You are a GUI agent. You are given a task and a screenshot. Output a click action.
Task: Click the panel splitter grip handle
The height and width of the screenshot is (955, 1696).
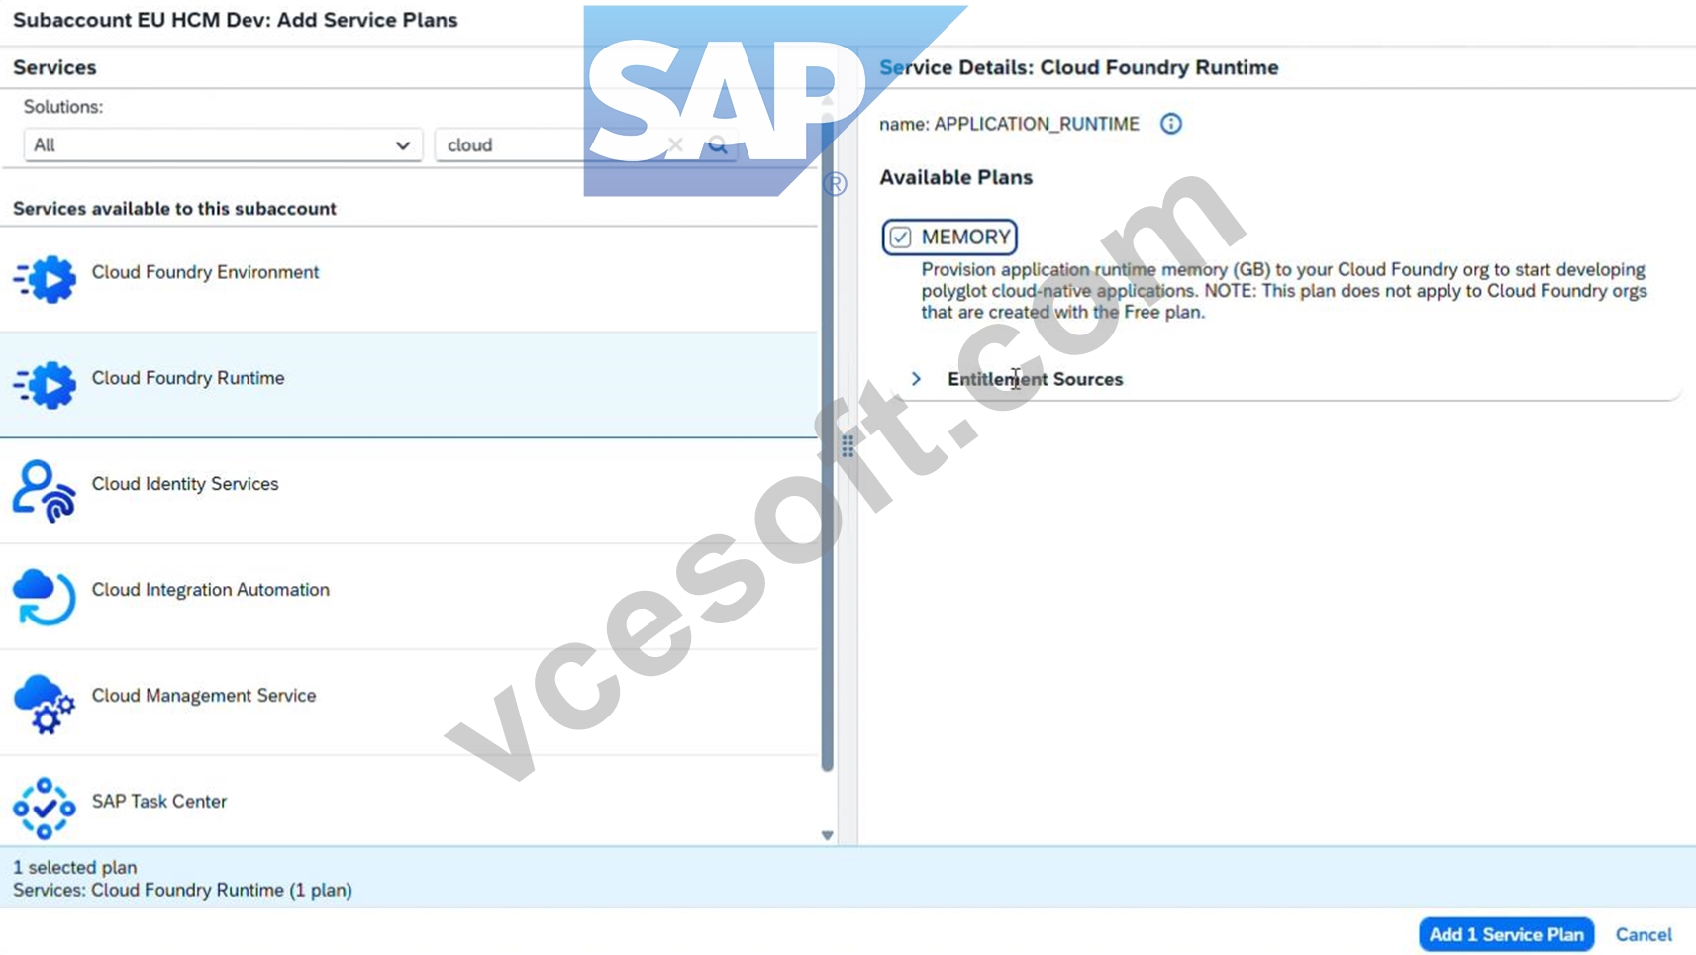[848, 446]
